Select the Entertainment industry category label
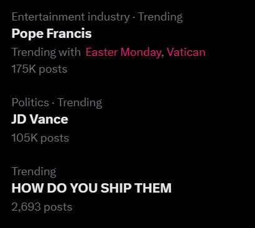 [x=71, y=17]
